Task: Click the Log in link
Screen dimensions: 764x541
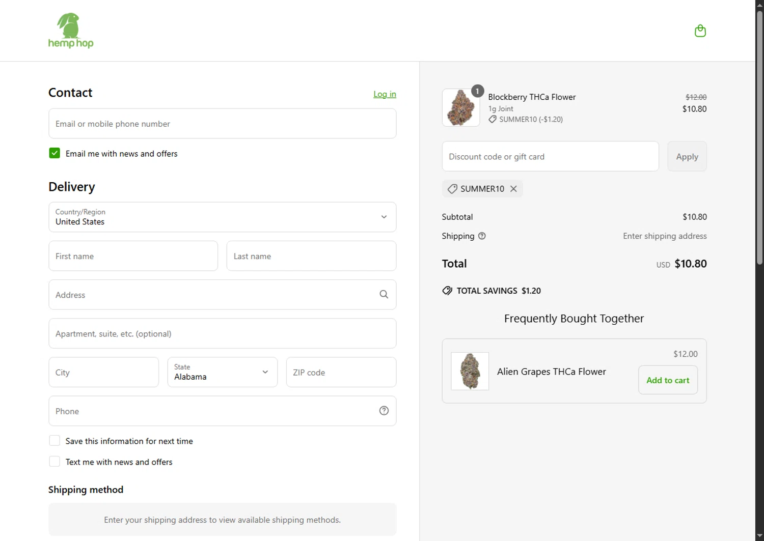Action: click(x=385, y=94)
